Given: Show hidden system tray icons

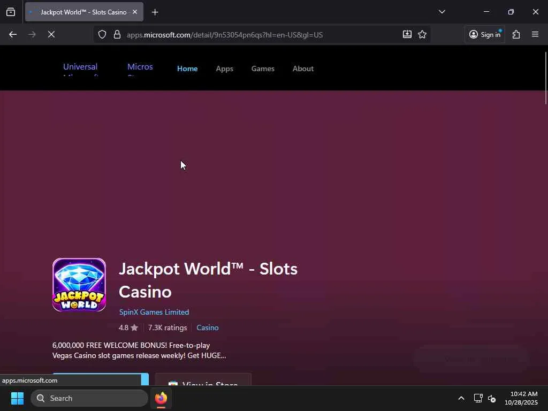Looking at the screenshot, I should [461, 398].
